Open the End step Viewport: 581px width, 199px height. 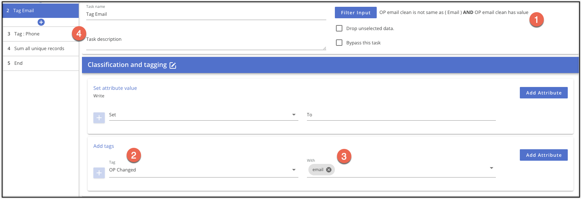tap(41, 63)
